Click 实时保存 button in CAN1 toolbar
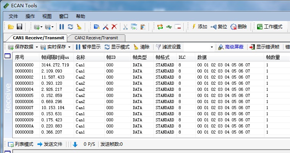 pyautogui.click(x=53, y=47)
